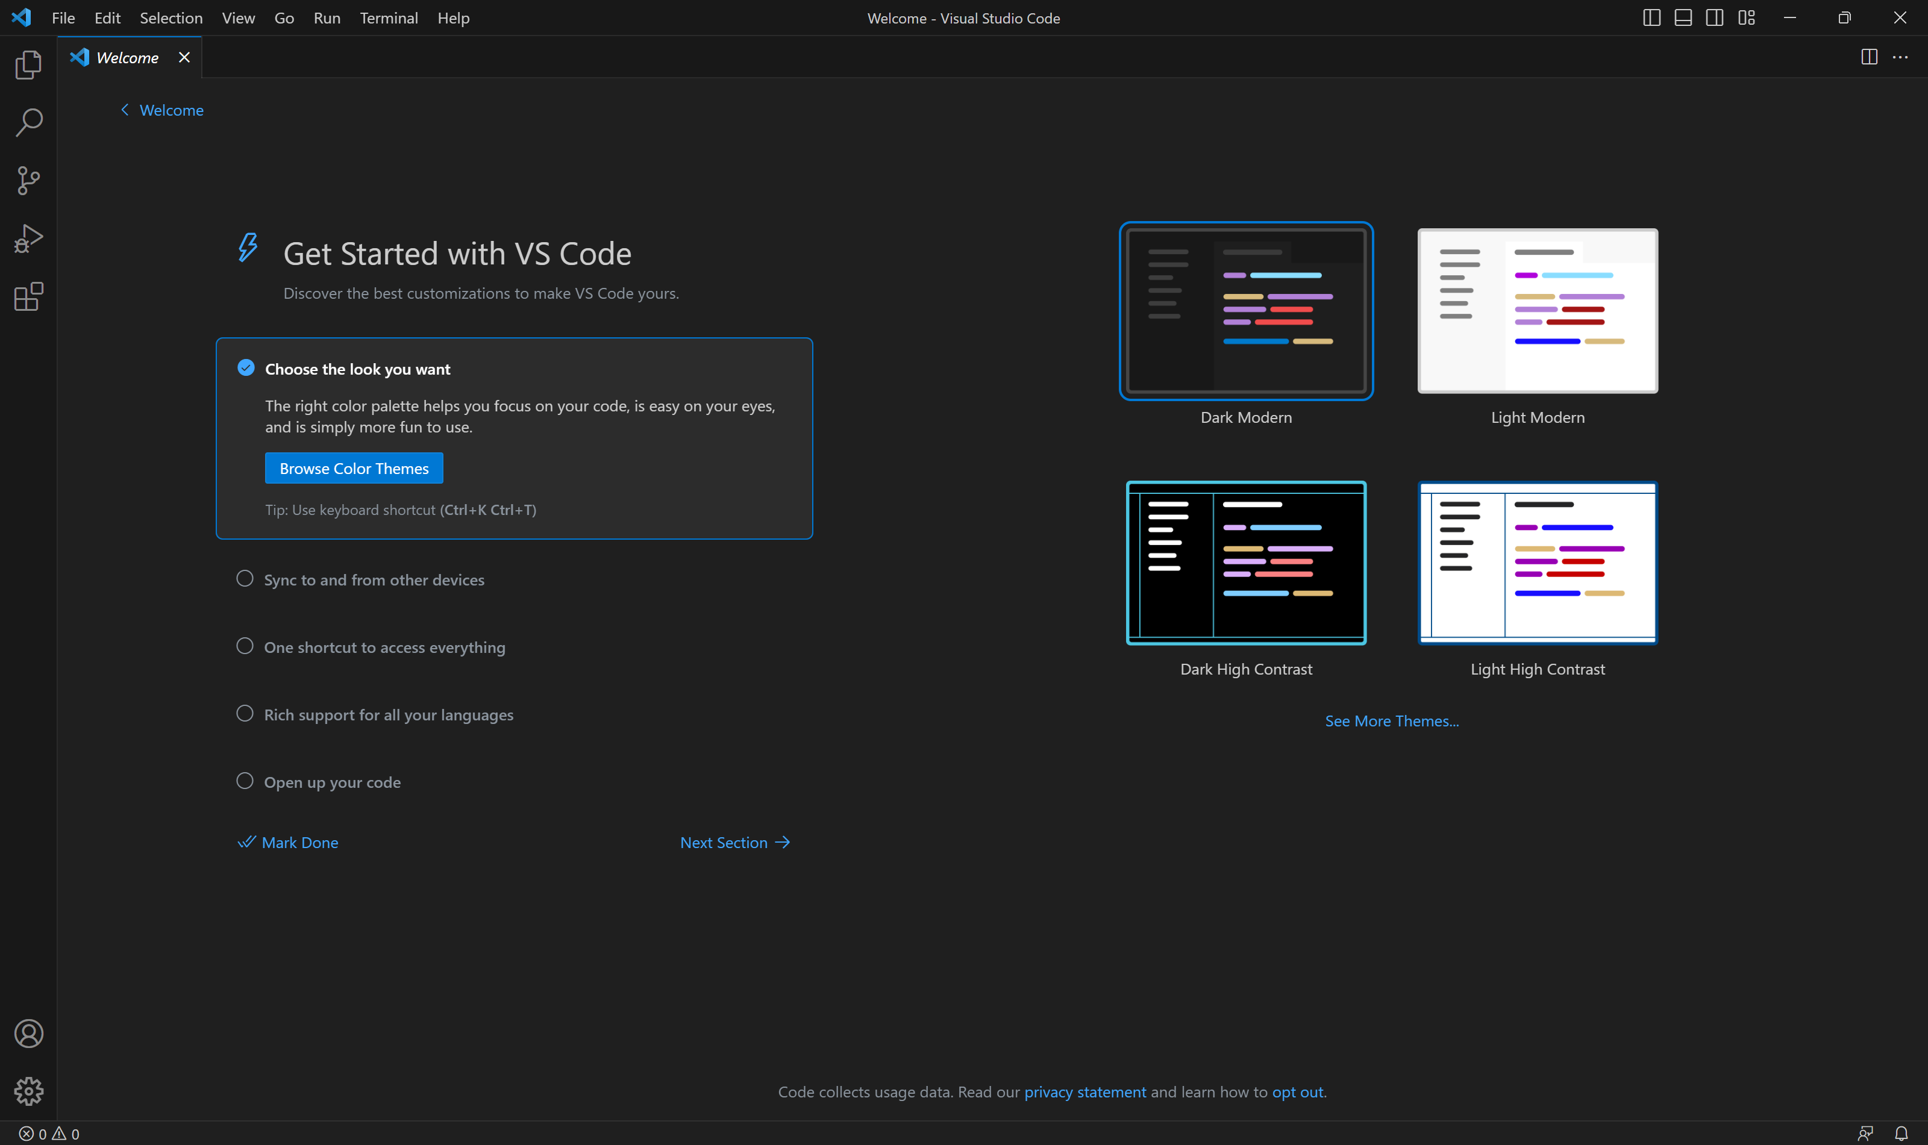This screenshot has height=1145, width=1928.
Task: Click the Customize Layout icon
Action: pyautogui.click(x=1747, y=17)
